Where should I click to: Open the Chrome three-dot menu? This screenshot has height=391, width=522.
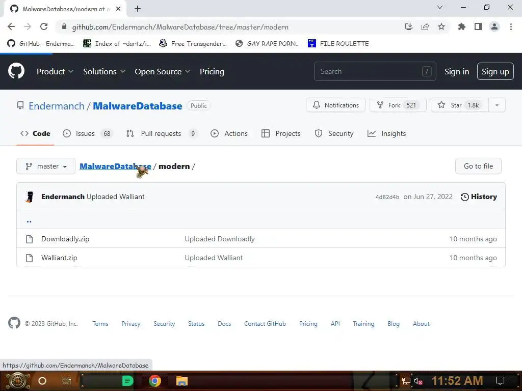coord(511,26)
